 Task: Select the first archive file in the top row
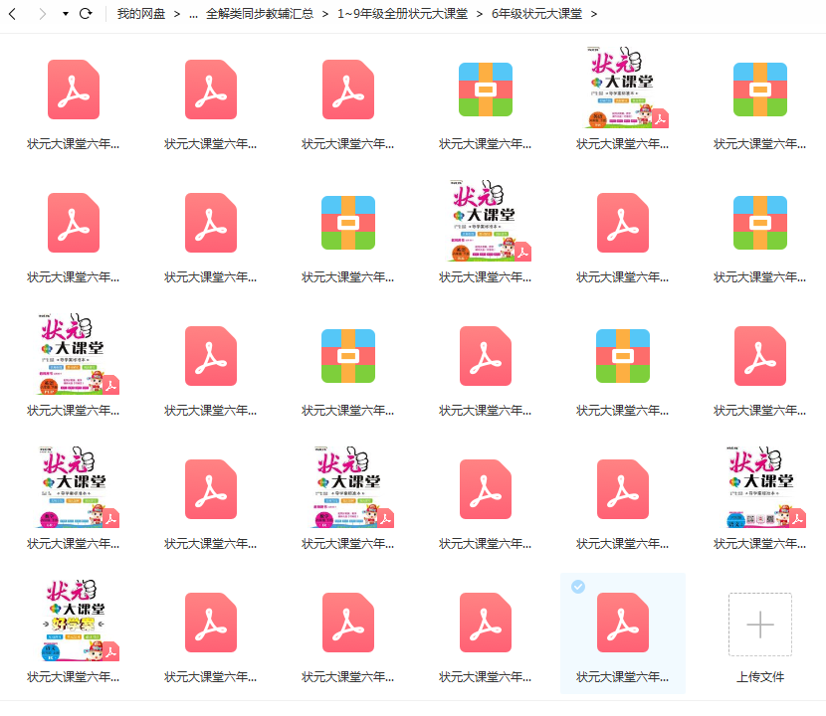(x=486, y=89)
